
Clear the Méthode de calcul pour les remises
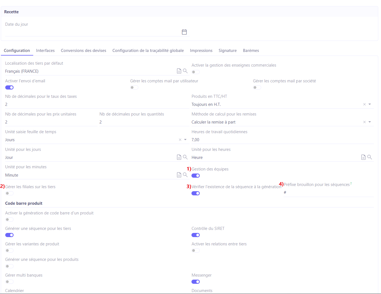click(x=364, y=122)
